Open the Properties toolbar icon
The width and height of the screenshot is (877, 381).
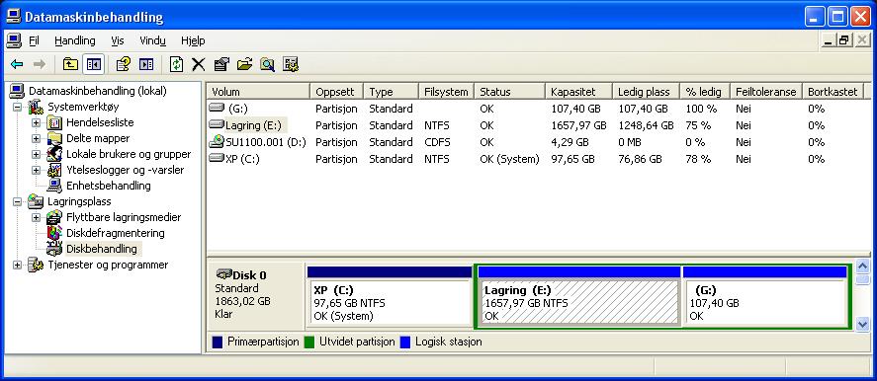click(221, 65)
